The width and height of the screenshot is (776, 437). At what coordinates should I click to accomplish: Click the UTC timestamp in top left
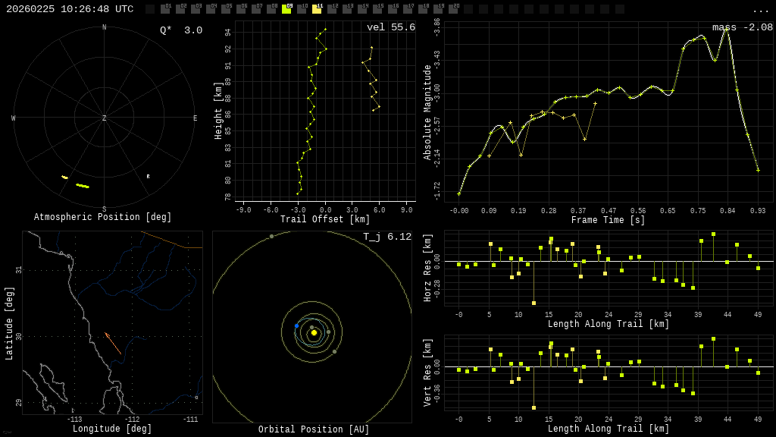tap(70, 9)
